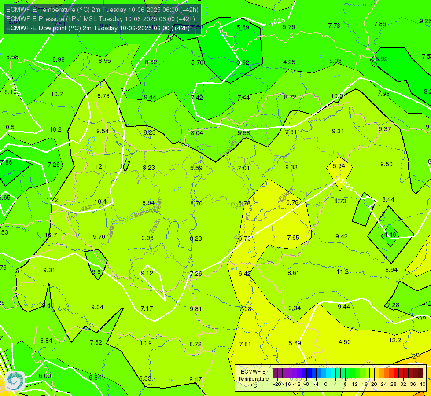431x396 pixels.
Task: Click the yellow legend swatch above 20
Action: tap(372, 373)
